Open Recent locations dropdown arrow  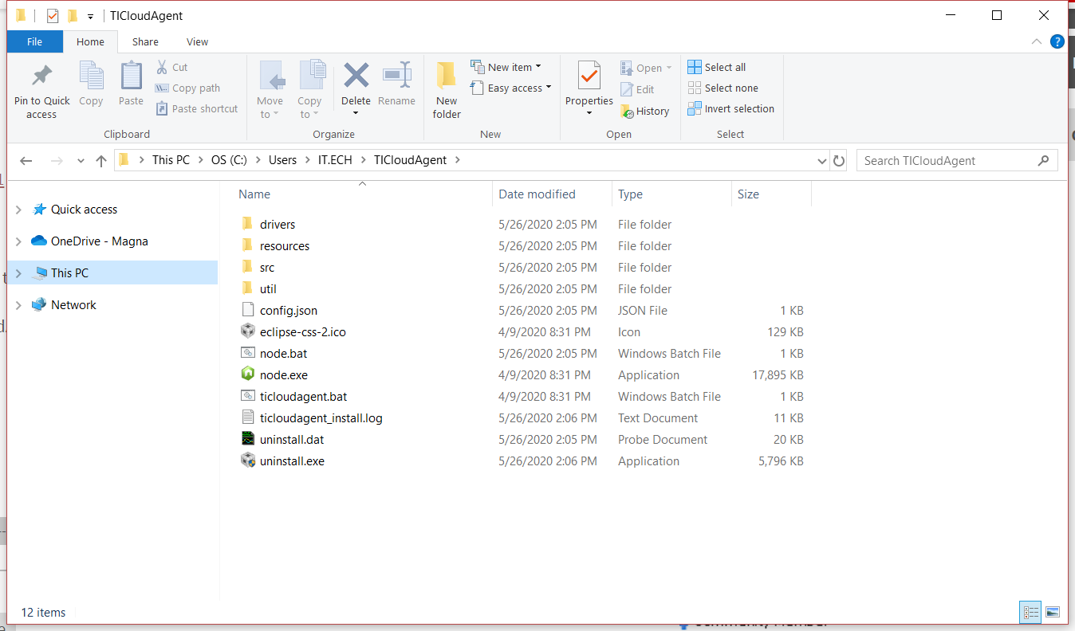coord(81,161)
